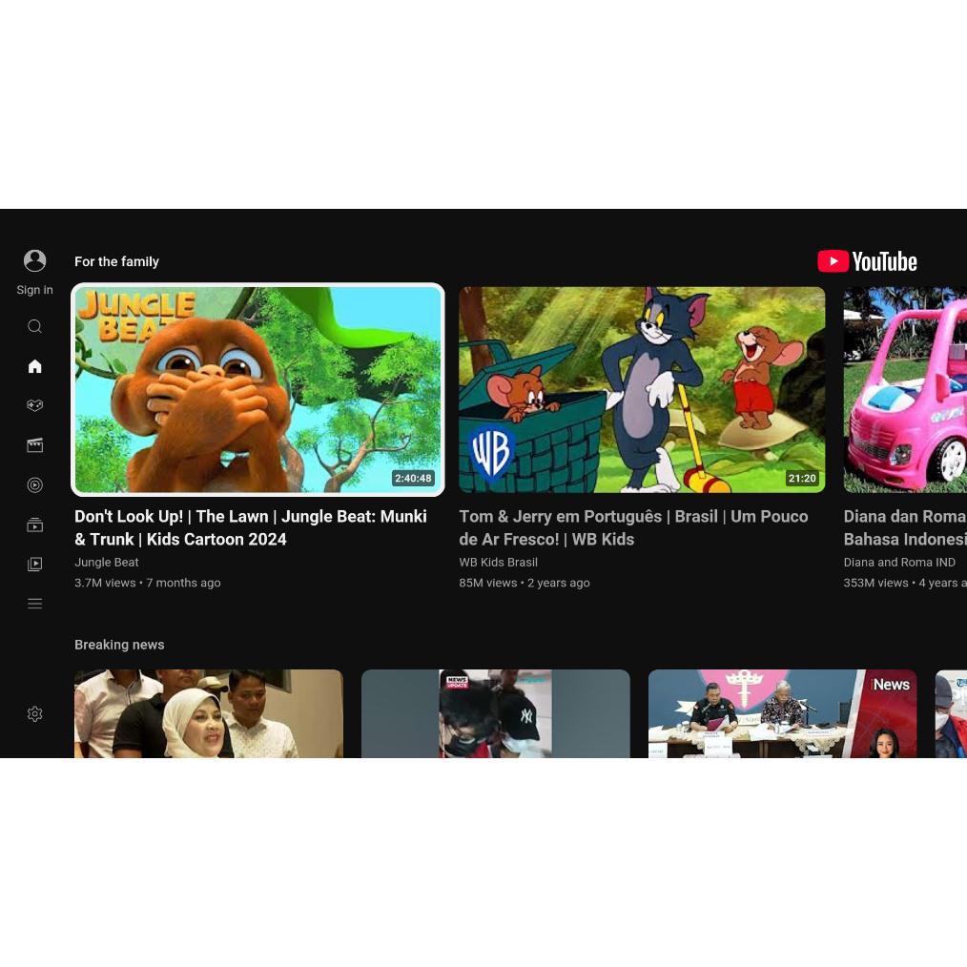Expand the sidebar with the hamburger icon

tap(34, 604)
